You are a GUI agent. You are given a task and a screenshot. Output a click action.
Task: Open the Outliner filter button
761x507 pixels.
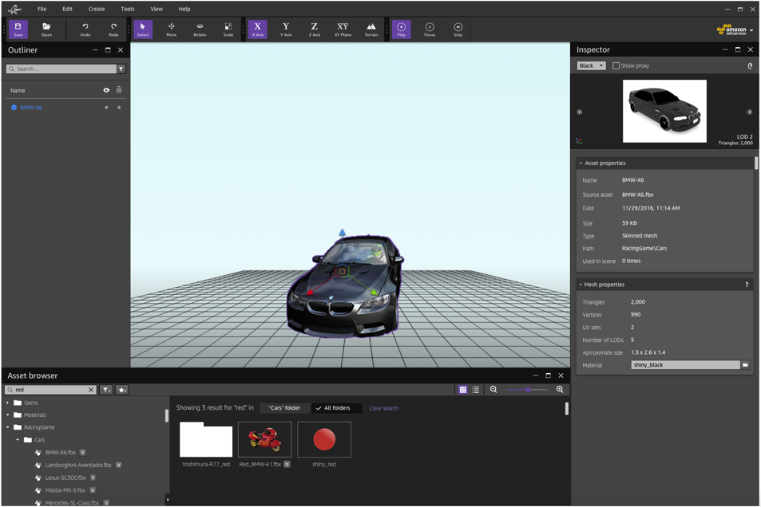click(121, 69)
